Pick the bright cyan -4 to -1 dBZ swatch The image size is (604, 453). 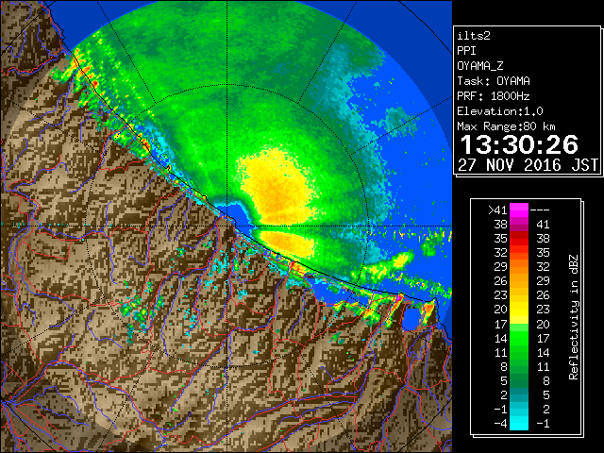[519, 424]
